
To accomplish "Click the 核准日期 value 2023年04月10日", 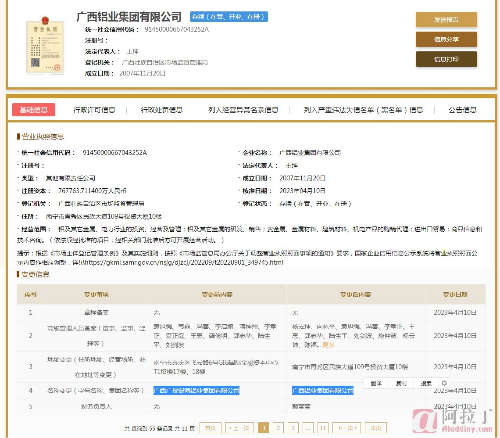I will (x=302, y=191).
